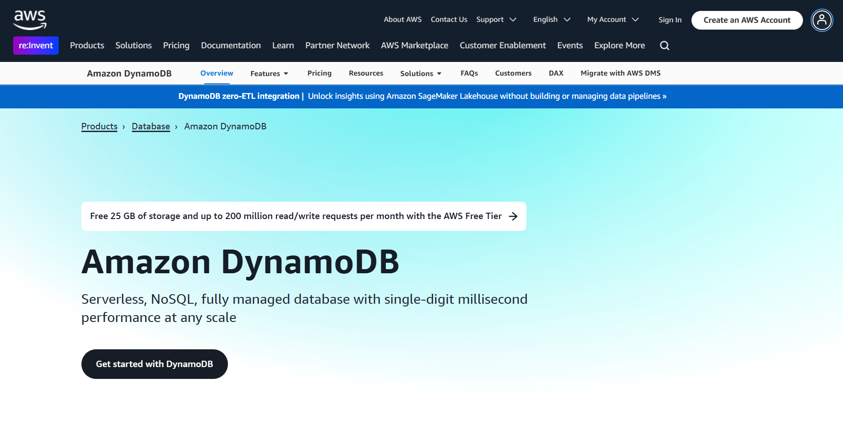Expand the Solutions dropdown in DynamoDB nav

coord(420,73)
